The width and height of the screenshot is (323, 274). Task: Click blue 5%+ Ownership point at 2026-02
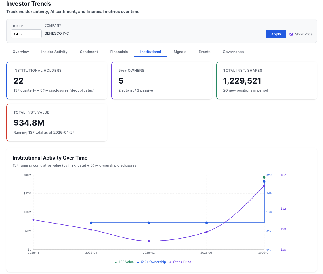coord(149,223)
